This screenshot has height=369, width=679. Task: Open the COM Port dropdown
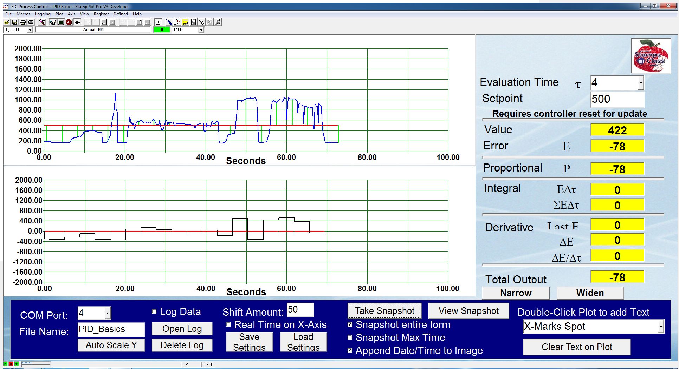click(108, 313)
